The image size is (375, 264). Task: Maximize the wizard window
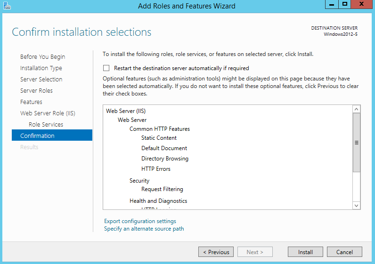pyautogui.click(x=345, y=4)
